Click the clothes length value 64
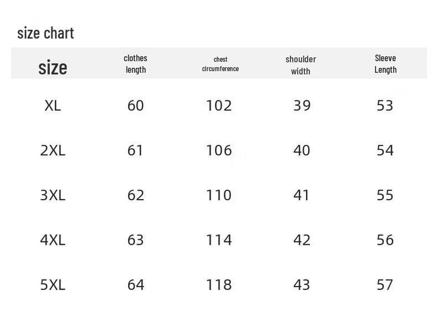 click(135, 284)
